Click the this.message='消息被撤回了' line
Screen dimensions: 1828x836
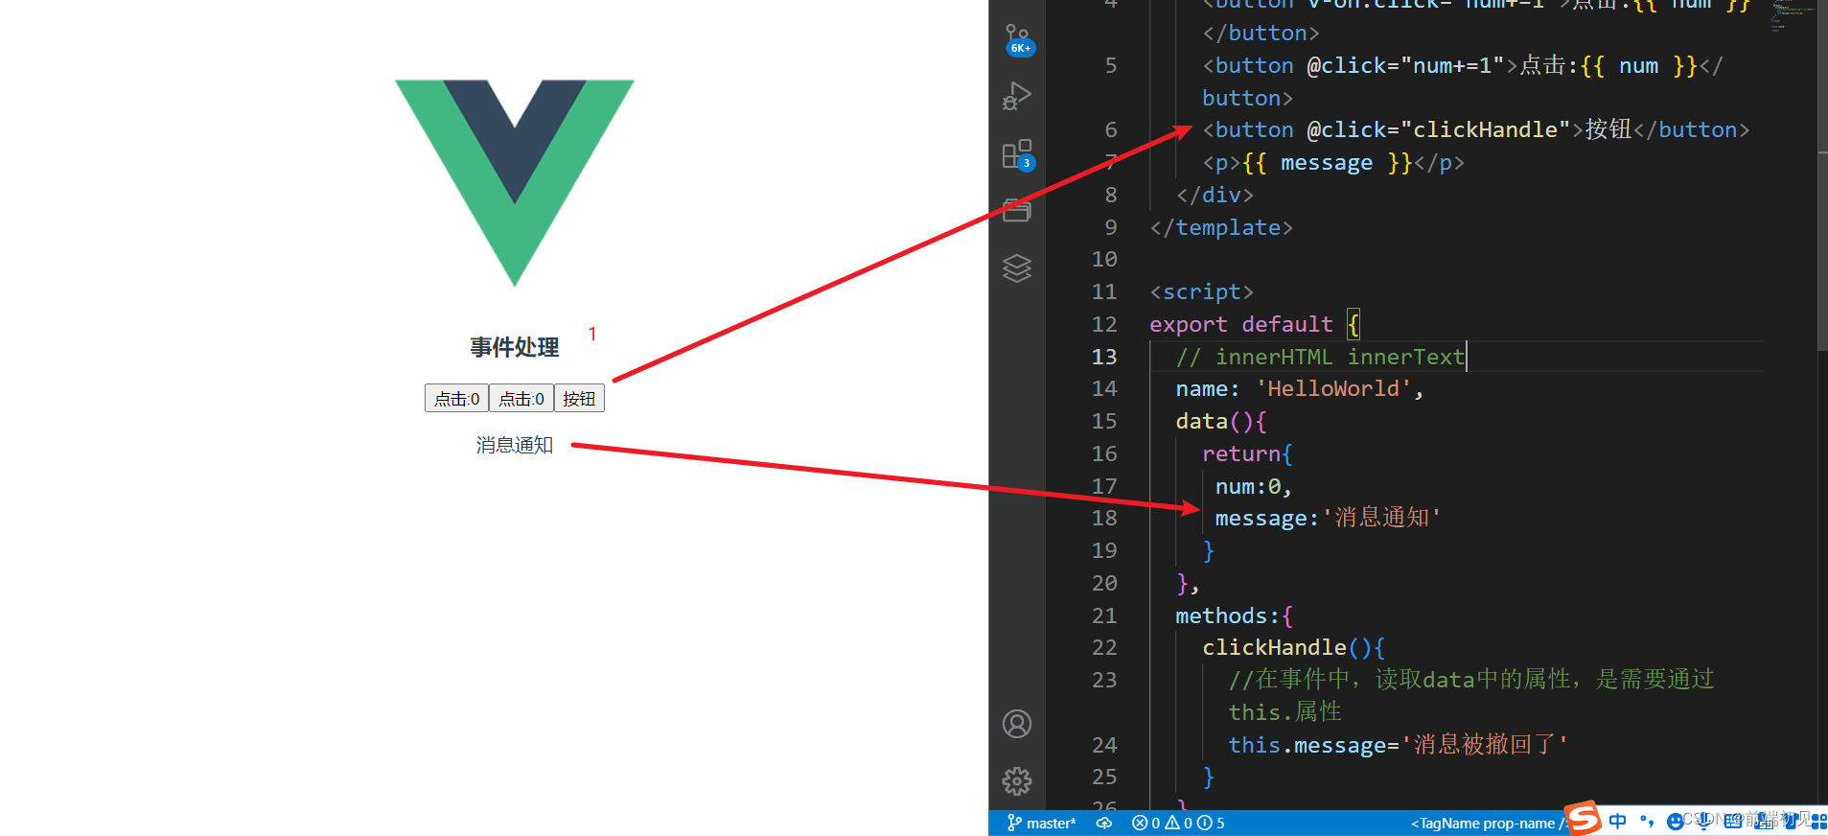1399,745
